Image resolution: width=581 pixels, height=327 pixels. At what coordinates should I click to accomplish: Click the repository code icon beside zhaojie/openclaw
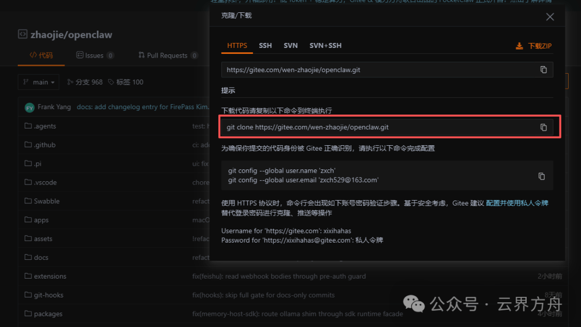(x=23, y=34)
